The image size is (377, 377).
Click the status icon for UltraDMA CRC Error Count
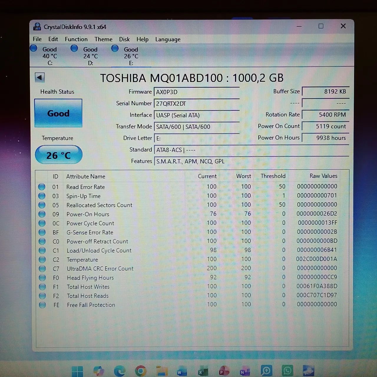click(x=42, y=269)
